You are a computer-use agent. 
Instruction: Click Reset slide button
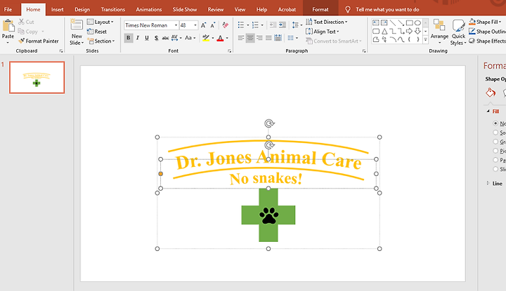97,32
